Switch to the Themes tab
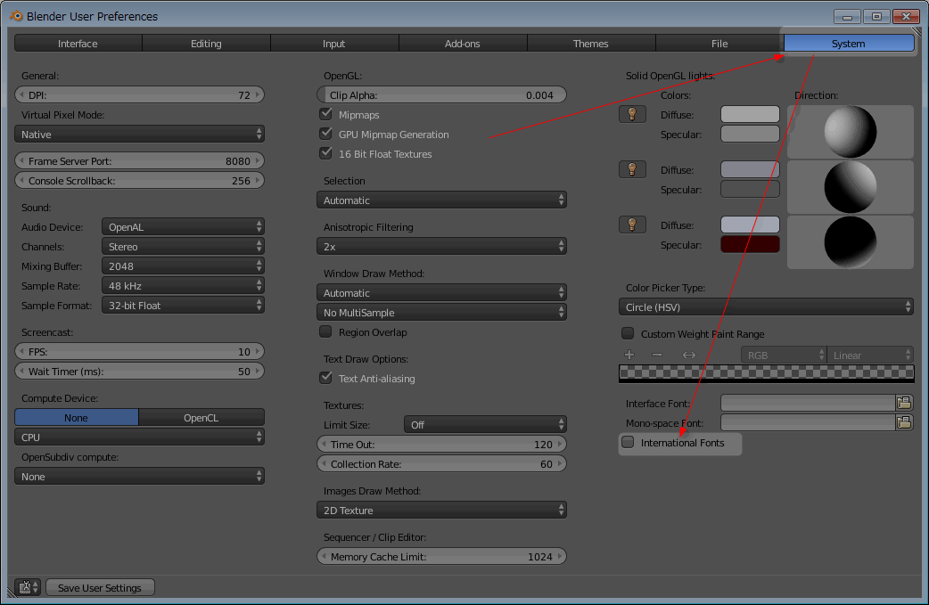Image resolution: width=929 pixels, height=605 pixels. pyautogui.click(x=591, y=43)
